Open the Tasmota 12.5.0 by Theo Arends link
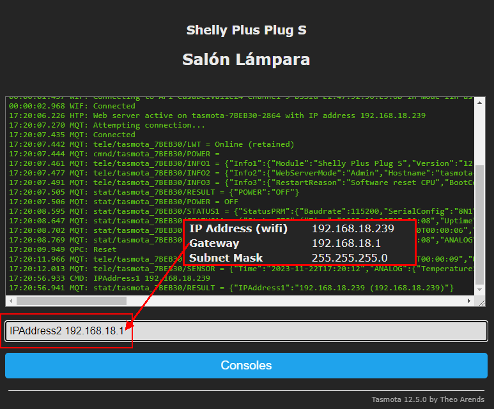 (433, 399)
